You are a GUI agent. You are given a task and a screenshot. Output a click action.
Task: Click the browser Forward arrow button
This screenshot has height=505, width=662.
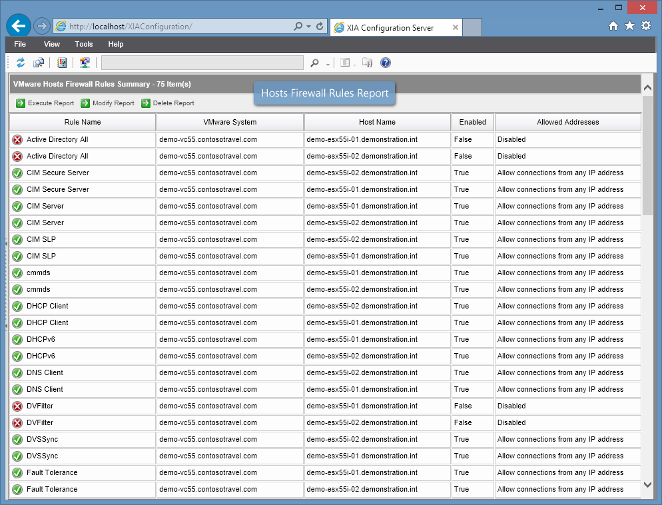[41, 26]
